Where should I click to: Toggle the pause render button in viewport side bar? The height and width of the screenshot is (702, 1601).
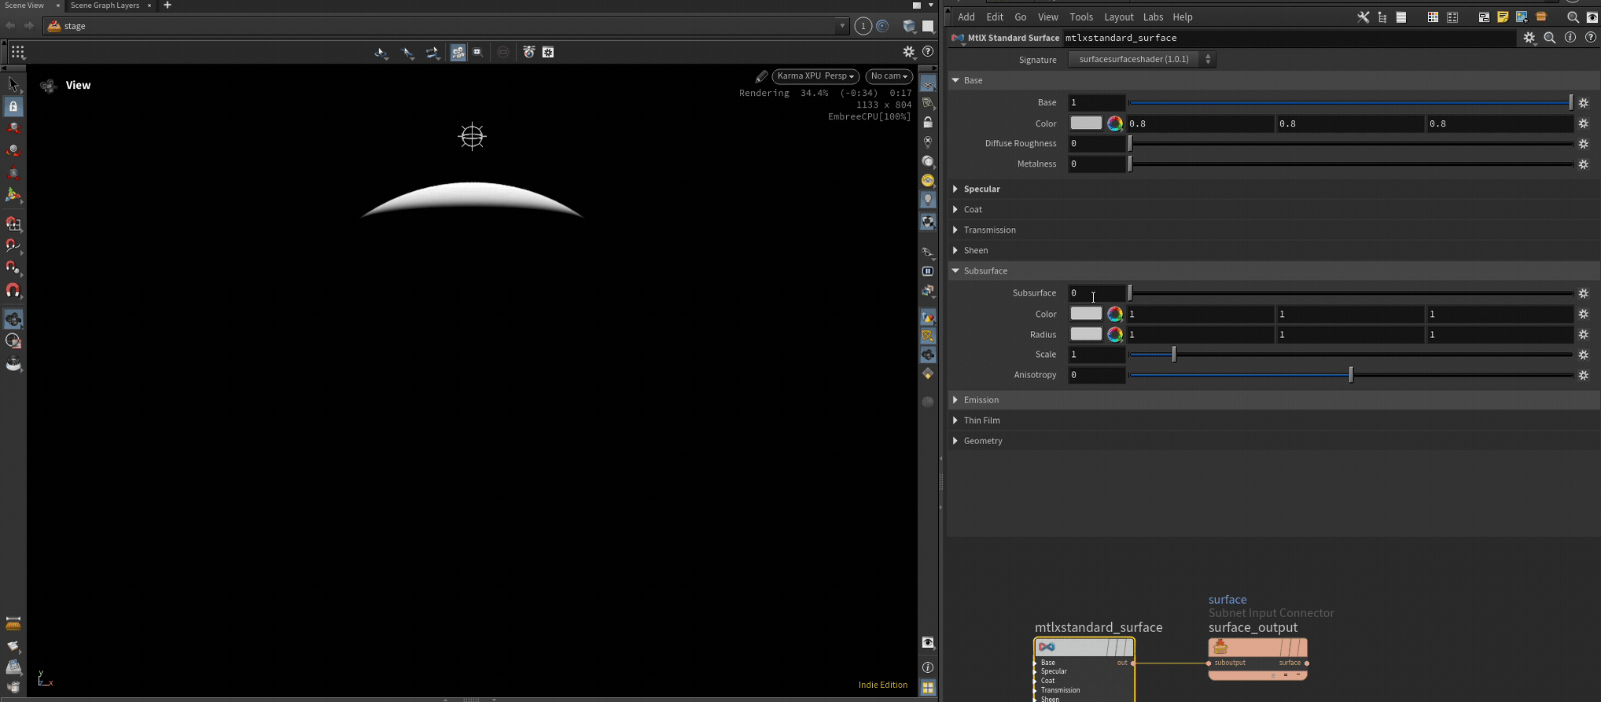928,271
